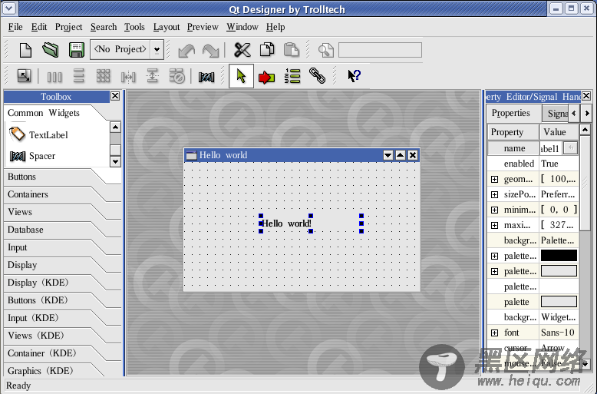Click the paletteBackgroundColor gray swatch
Viewport: 597px width, 394px height.
tap(559, 271)
